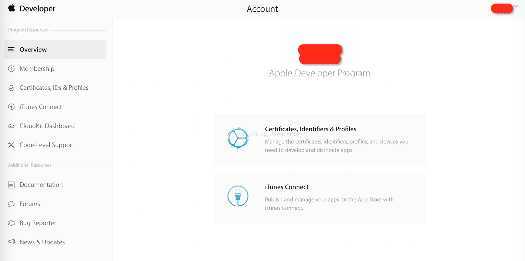The width and height of the screenshot is (525, 261).
Task: Click the Developer home link text
Action: coord(37,9)
